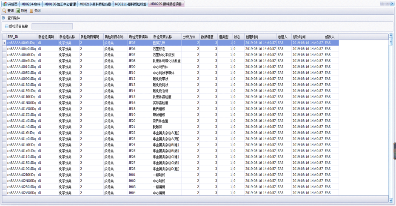Switch to the MD0204-物料 tab

click(x=31, y=4)
